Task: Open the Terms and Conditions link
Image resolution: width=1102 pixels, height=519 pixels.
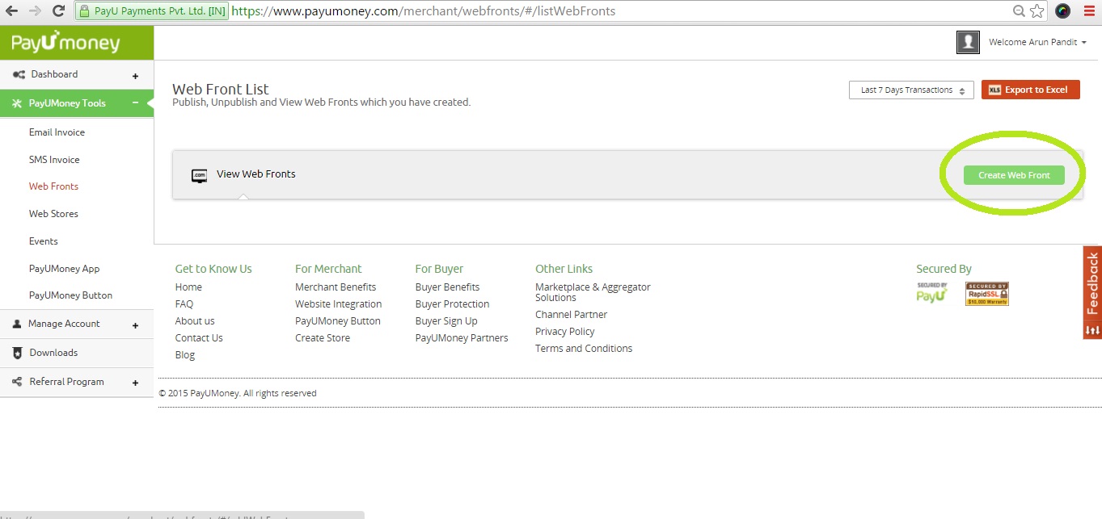Action: click(584, 349)
